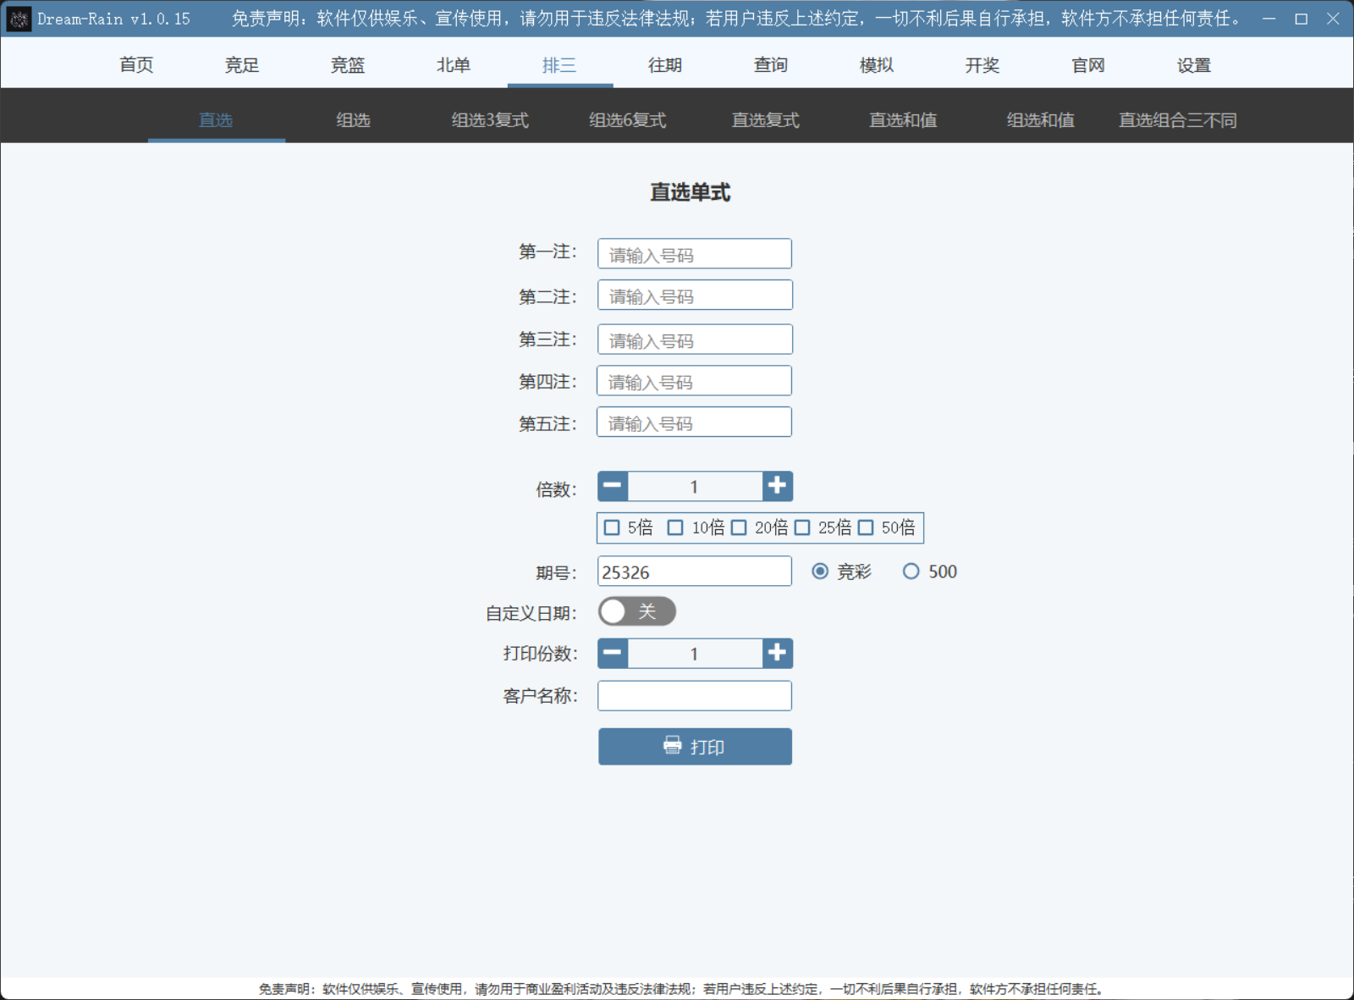The width and height of the screenshot is (1354, 1000).
Task: Open the 开奖 menu item
Action: [x=982, y=64]
